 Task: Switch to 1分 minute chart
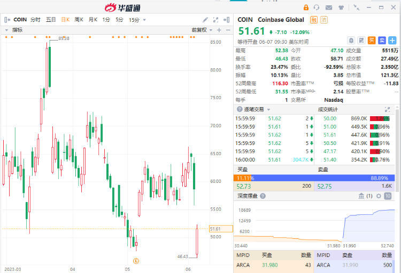tap(106, 20)
